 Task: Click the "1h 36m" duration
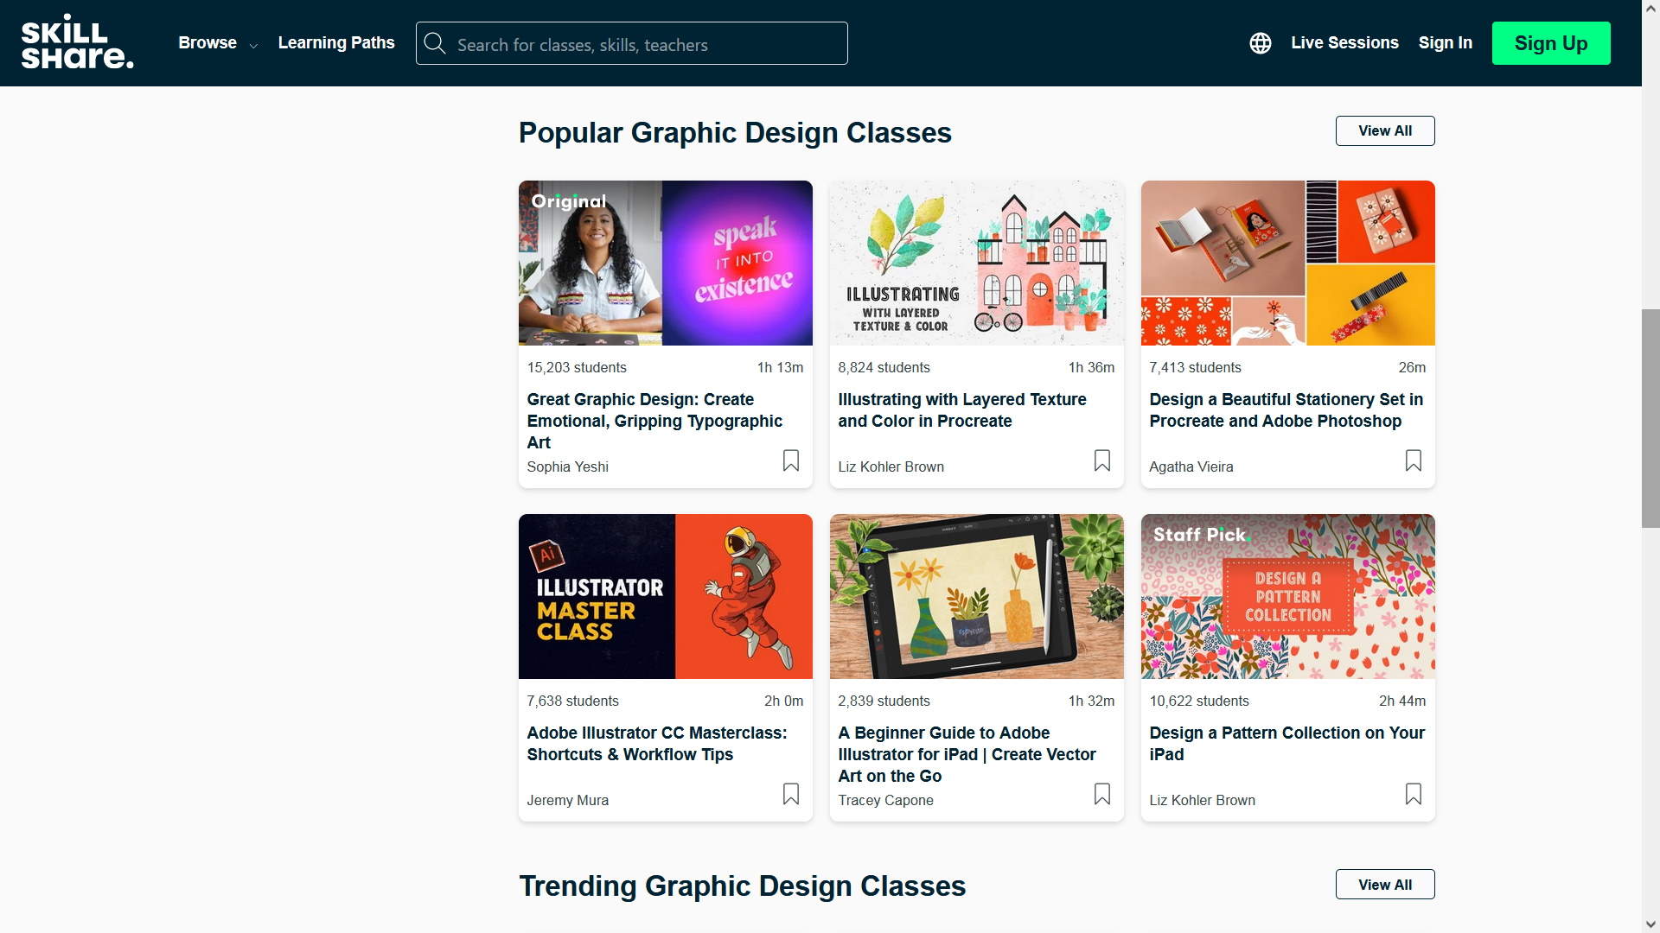[x=1091, y=367]
